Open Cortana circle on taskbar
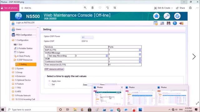The width and height of the screenshot is (200, 112). 60,110
